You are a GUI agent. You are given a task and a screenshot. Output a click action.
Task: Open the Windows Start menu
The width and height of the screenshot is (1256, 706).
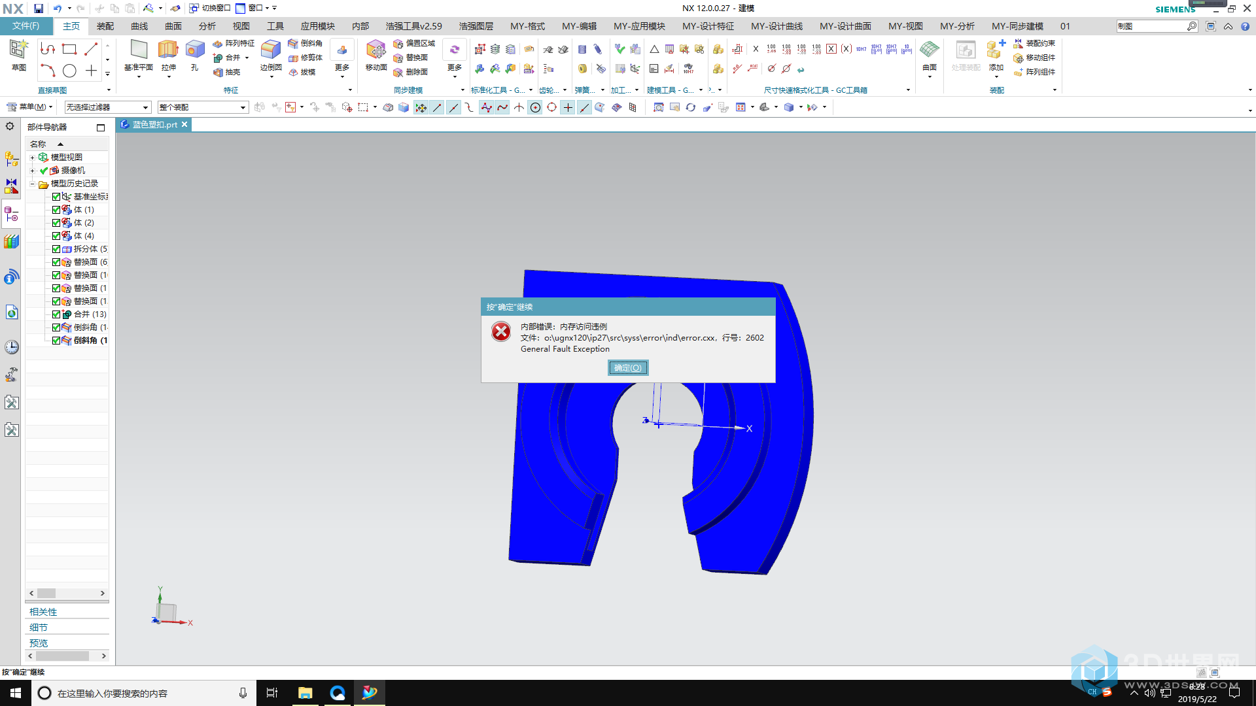[16, 693]
